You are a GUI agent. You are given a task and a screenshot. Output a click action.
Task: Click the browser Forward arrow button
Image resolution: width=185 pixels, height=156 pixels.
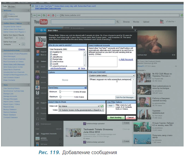point(39,15)
